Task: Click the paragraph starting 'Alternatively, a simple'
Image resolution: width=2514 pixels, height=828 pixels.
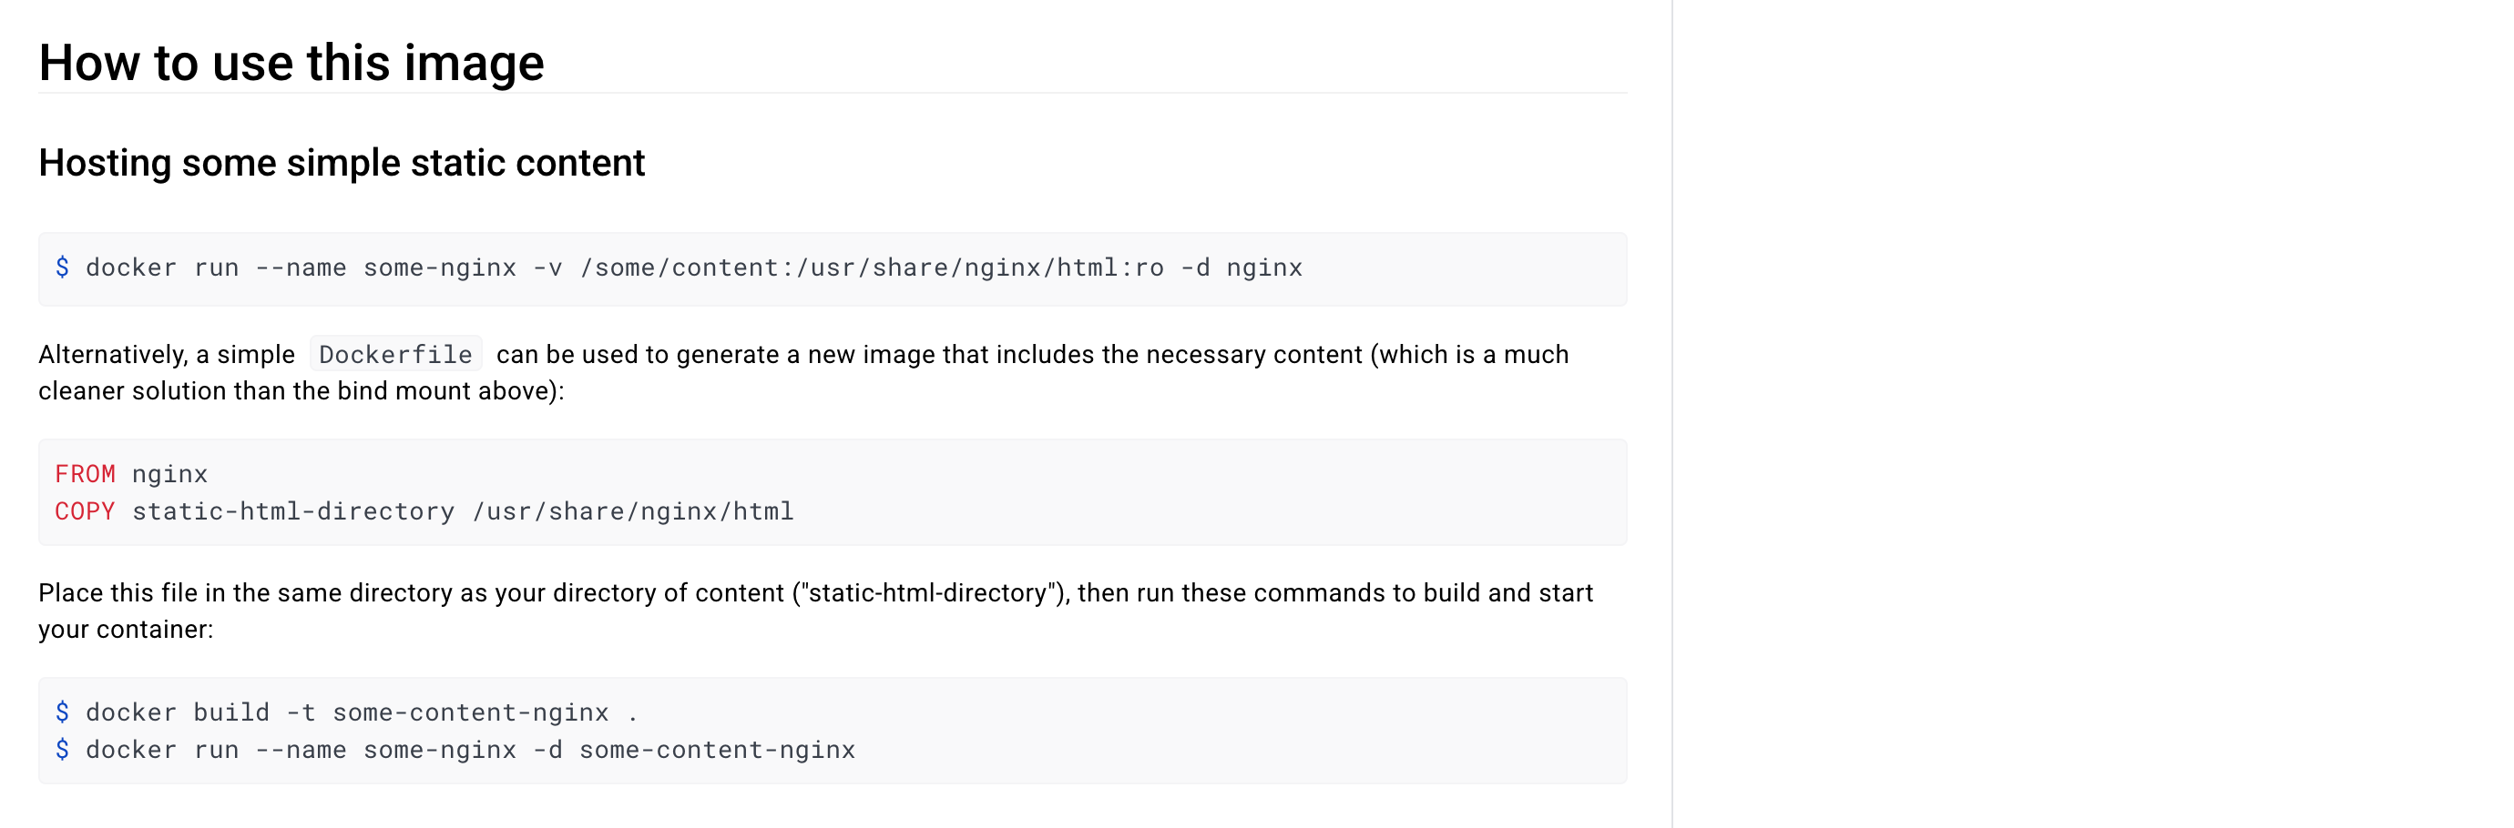Action: 803,372
